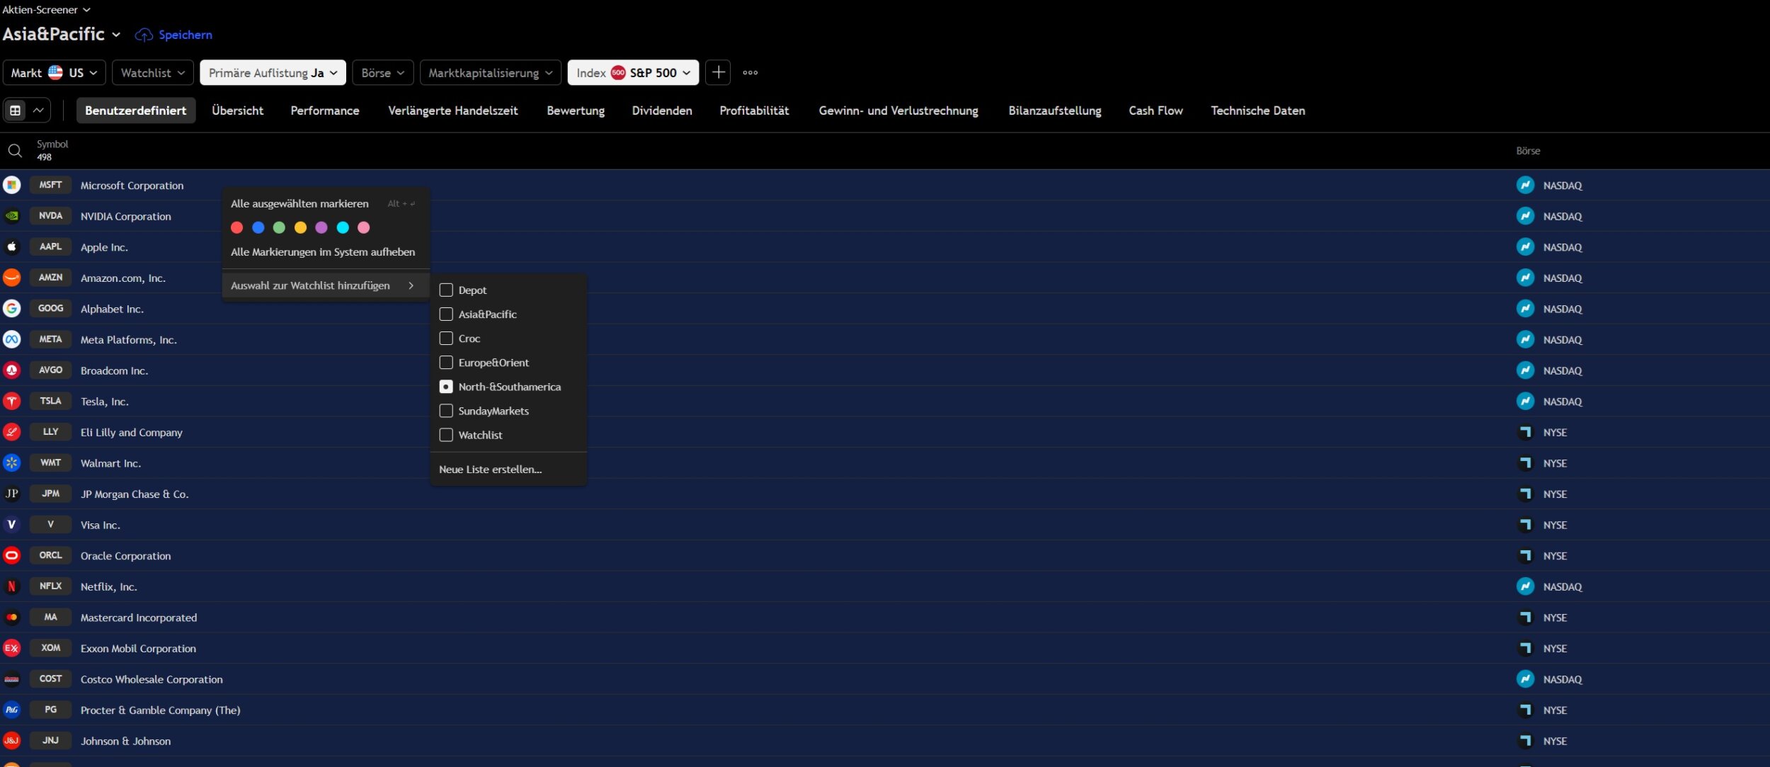
Task: Click the NVDA ticker symbol badge
Action: pyautogui.click(x=50, y=216)
